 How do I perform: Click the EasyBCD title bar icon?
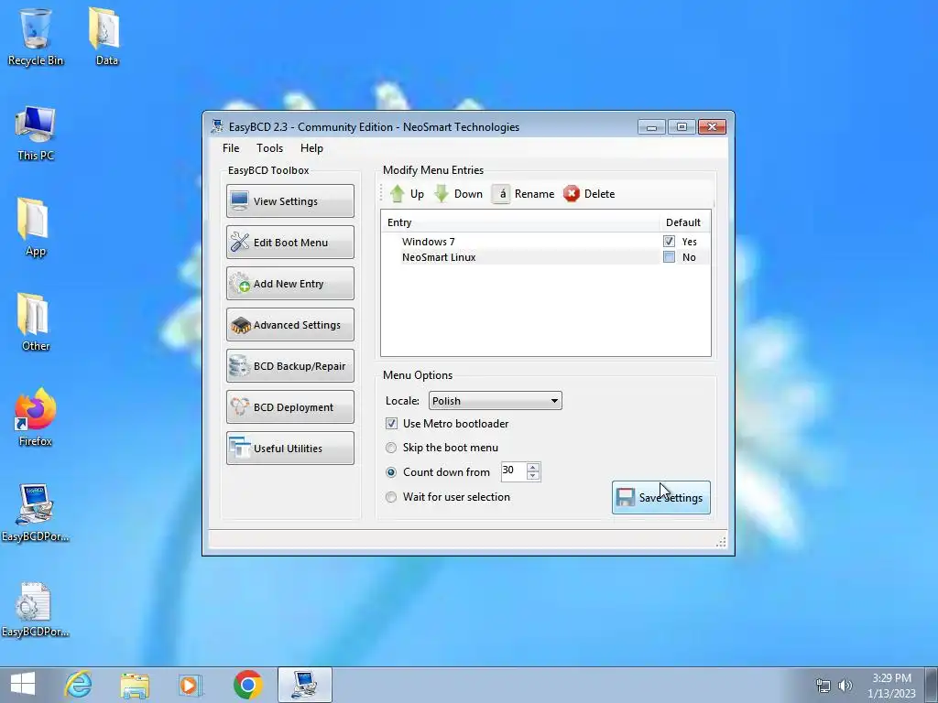217,126
